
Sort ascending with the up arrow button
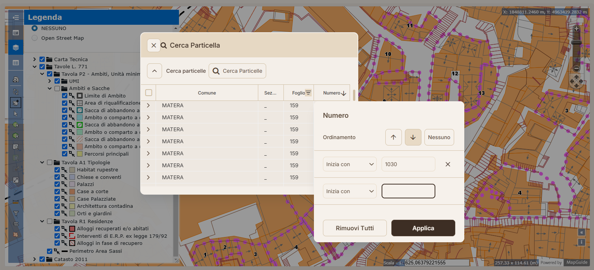tap(393, 137)
